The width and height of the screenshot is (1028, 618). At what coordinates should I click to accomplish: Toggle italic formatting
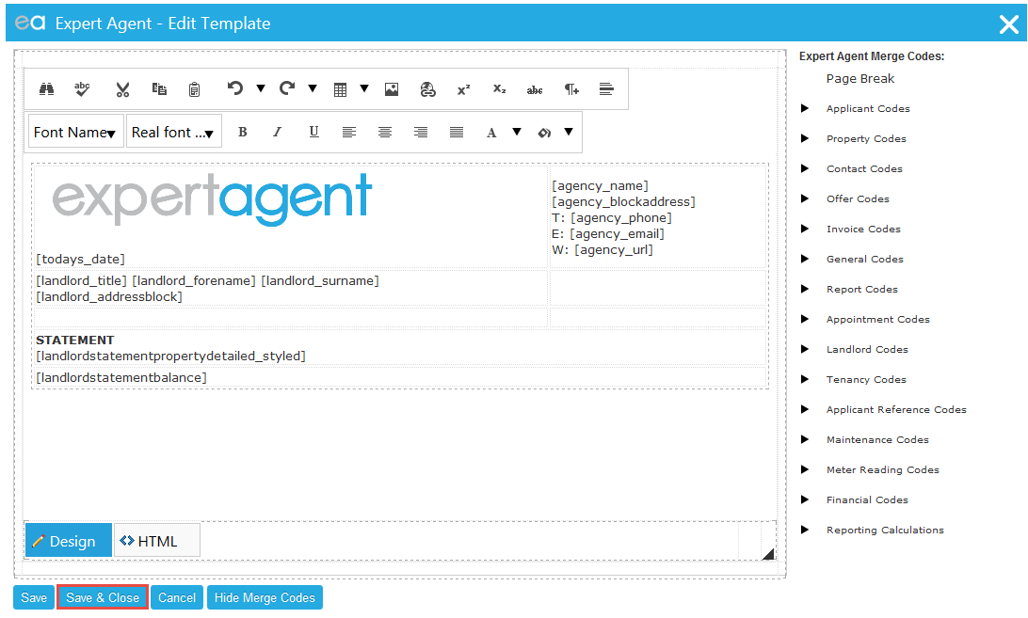coord(278,132)
